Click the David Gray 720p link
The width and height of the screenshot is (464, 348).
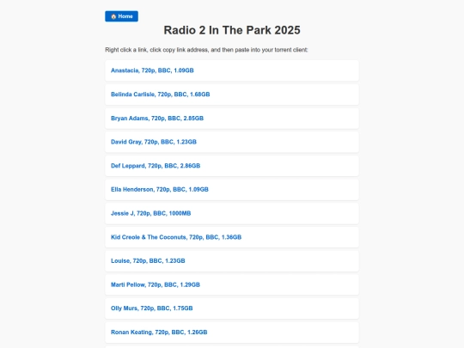click(154, 142)
